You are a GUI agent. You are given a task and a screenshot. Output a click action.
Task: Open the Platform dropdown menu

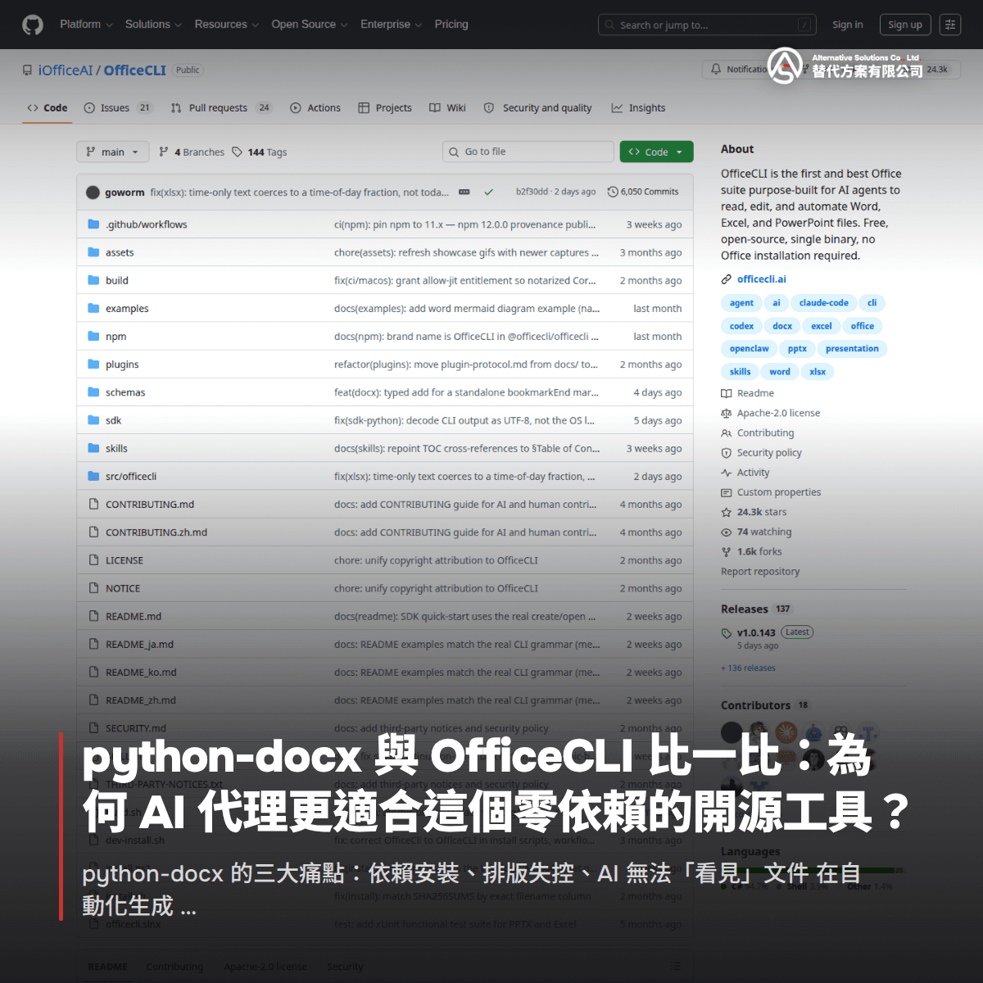(x=86, y=25)
